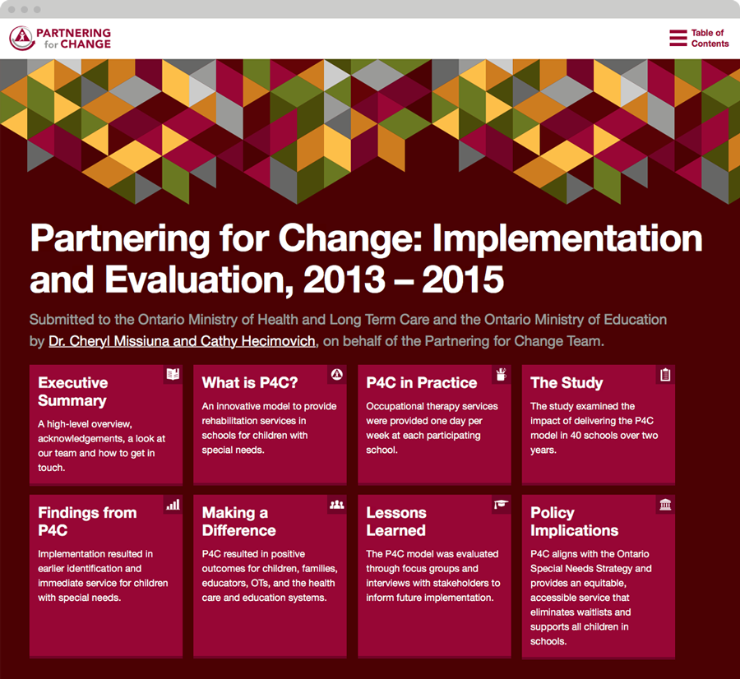Open The Study heading
This screenshot has height=679, width=740.
coord(567,383)
